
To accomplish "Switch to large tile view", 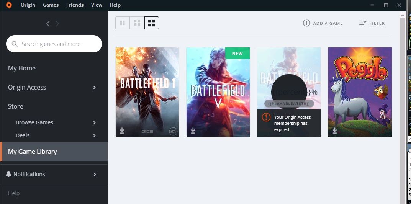I will point(152,23).
